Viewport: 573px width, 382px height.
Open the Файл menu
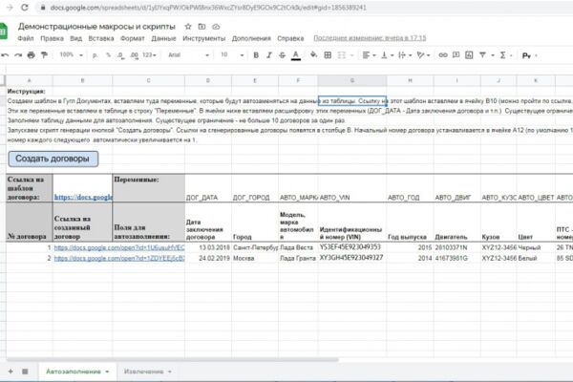[26, 38]
